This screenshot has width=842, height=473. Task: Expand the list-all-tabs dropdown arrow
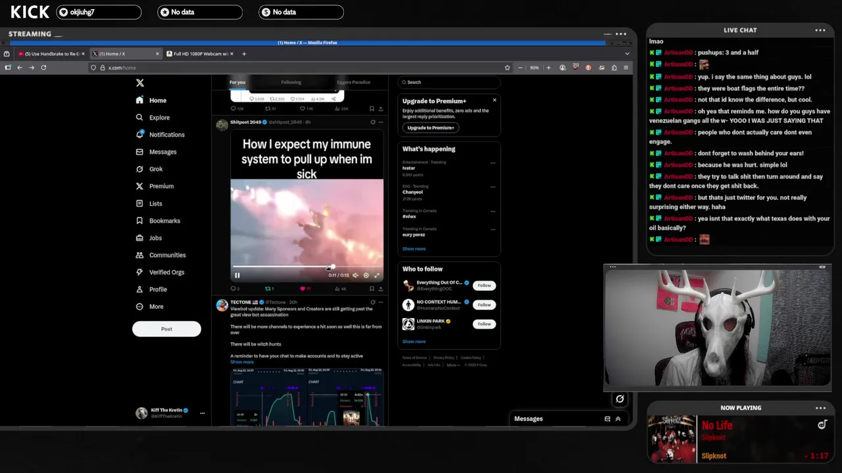pyautogui.click(x=627, y=54)
